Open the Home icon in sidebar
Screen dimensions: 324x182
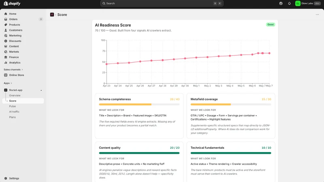pyautogui.click(x=6, y=14)
